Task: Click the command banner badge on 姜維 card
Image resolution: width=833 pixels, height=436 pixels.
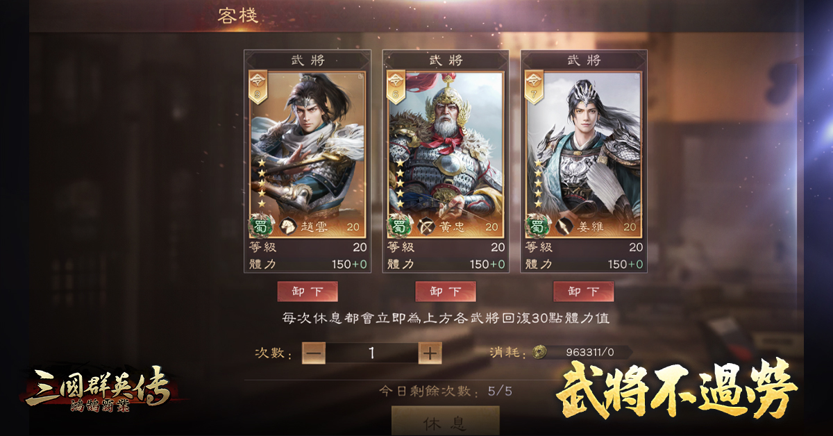Action: pos(535,87)
